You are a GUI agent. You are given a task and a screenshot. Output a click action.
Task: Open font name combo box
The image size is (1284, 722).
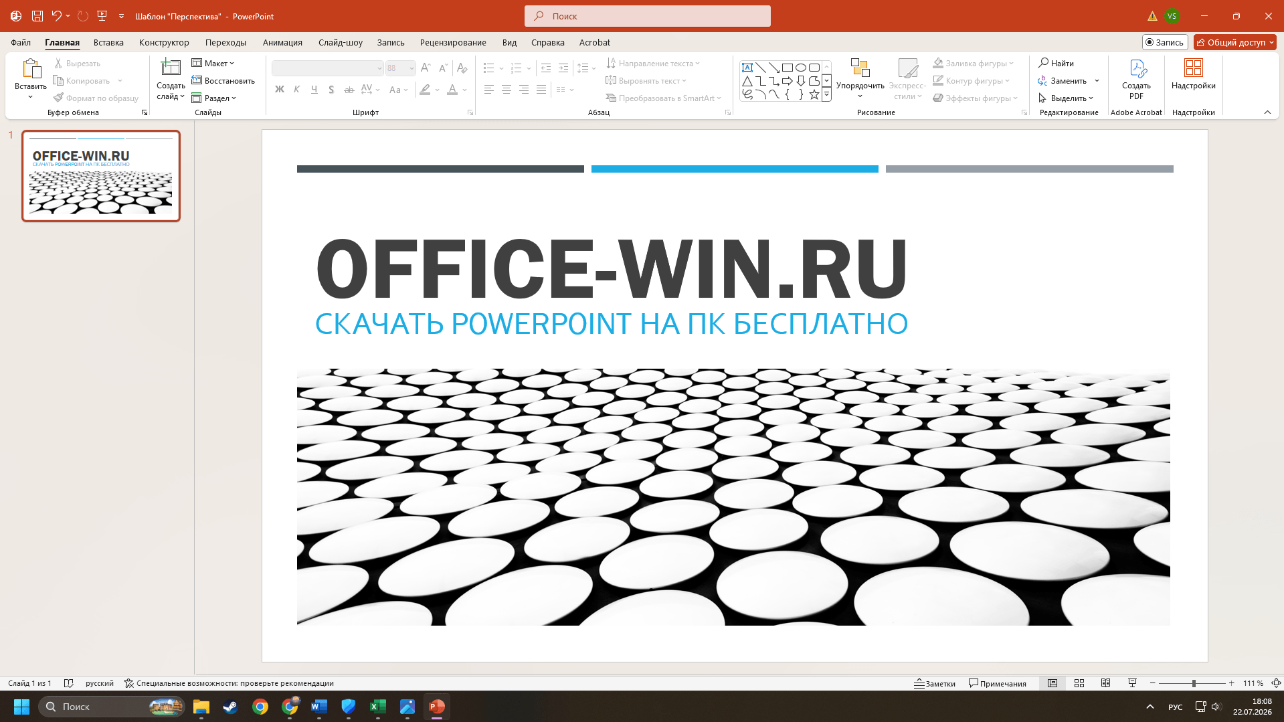coord(328,68)
